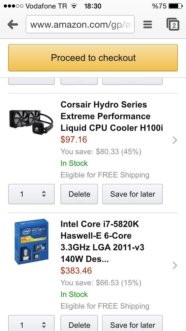
Task: Change quantity dropdown for Intel i7-5820K
Action: (31, 323)
